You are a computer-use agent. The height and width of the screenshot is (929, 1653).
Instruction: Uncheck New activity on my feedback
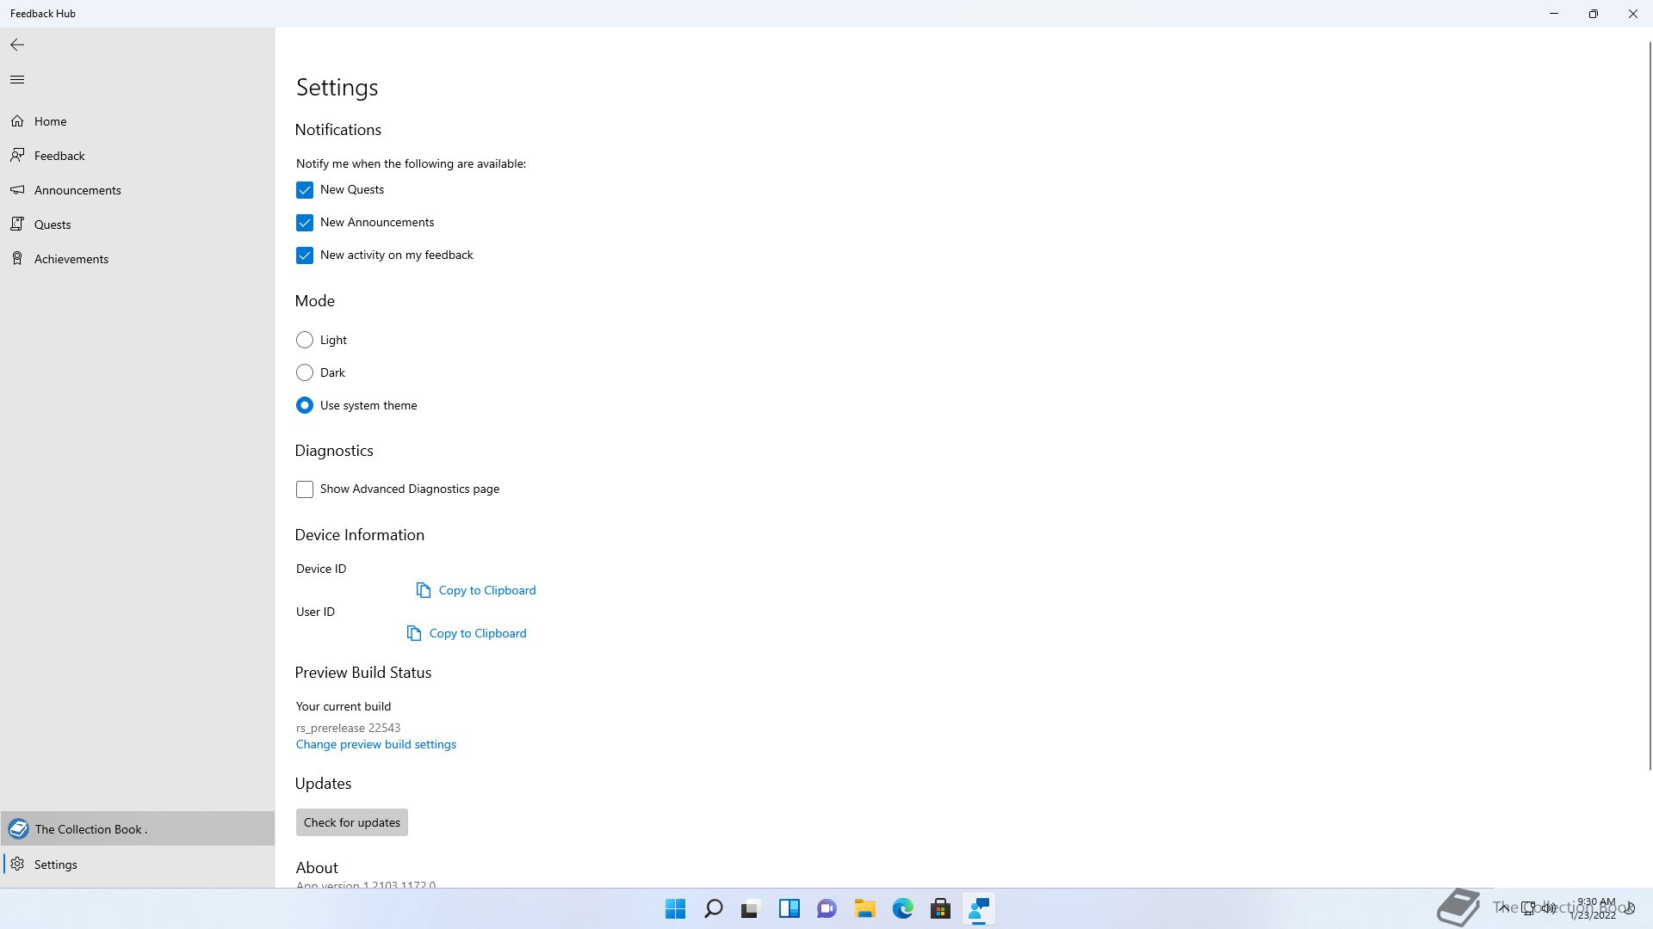click(x=305, y=255)
